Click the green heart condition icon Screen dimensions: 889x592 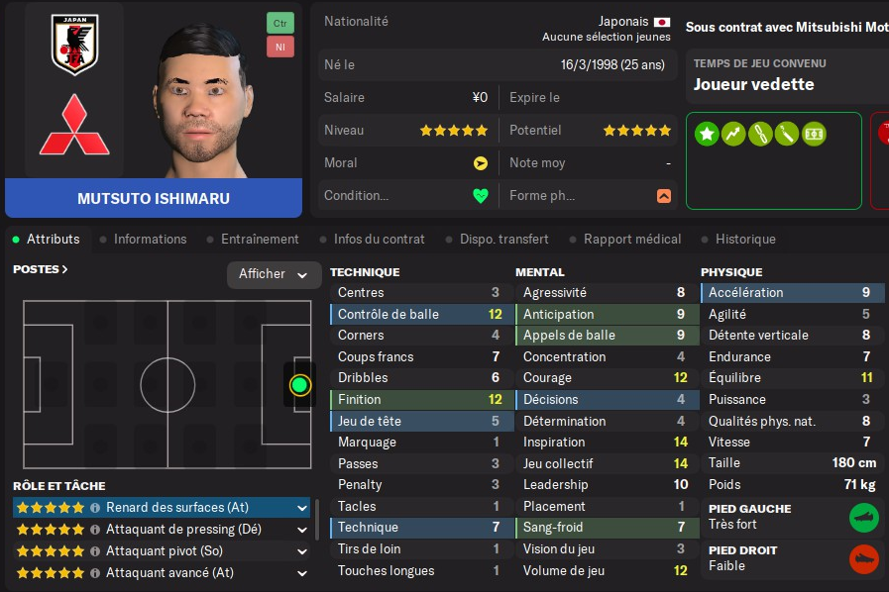pos(481,195)
